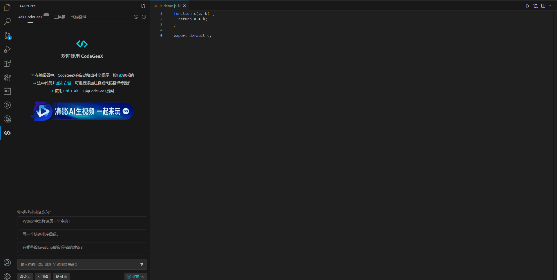Image resolution: width=557 pixels, height=280 pixels.
Task: Open the Run and Debug view
Action: click(7, 49)
